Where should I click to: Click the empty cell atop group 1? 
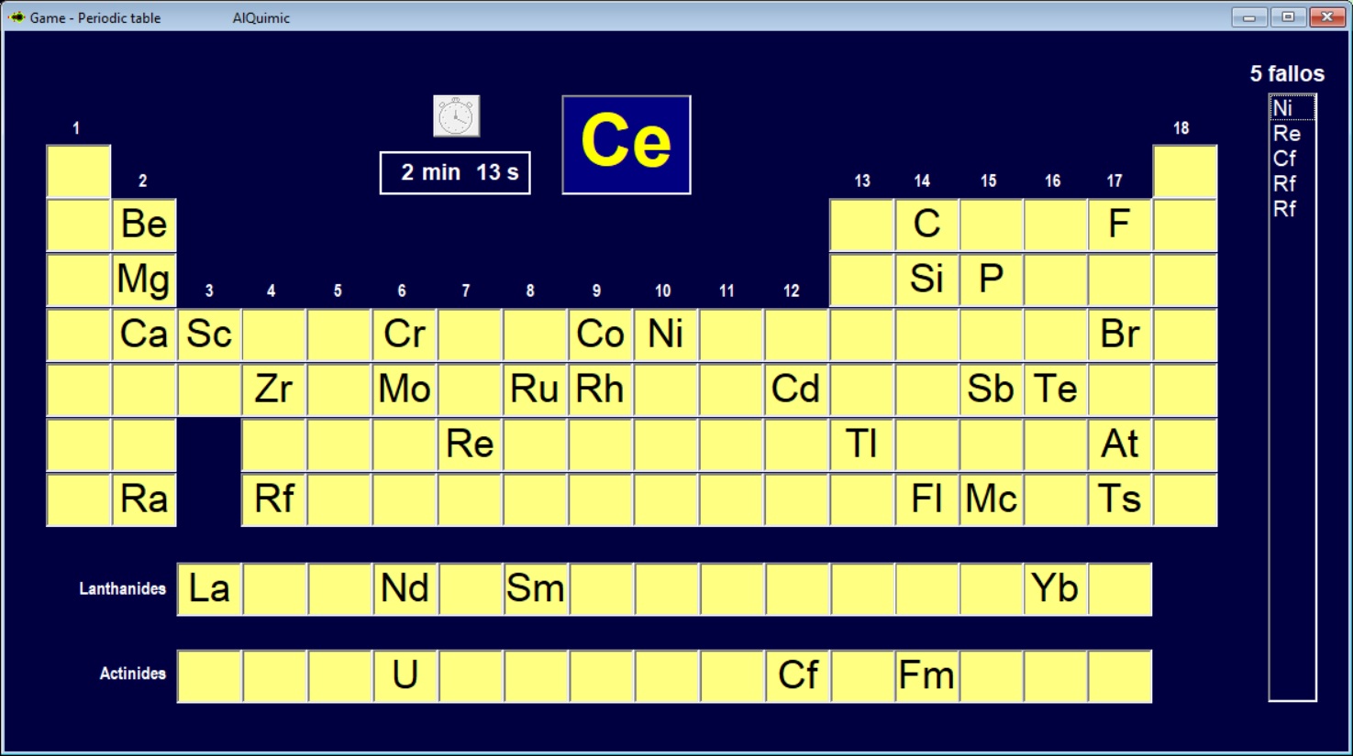(x=79, y=171)
